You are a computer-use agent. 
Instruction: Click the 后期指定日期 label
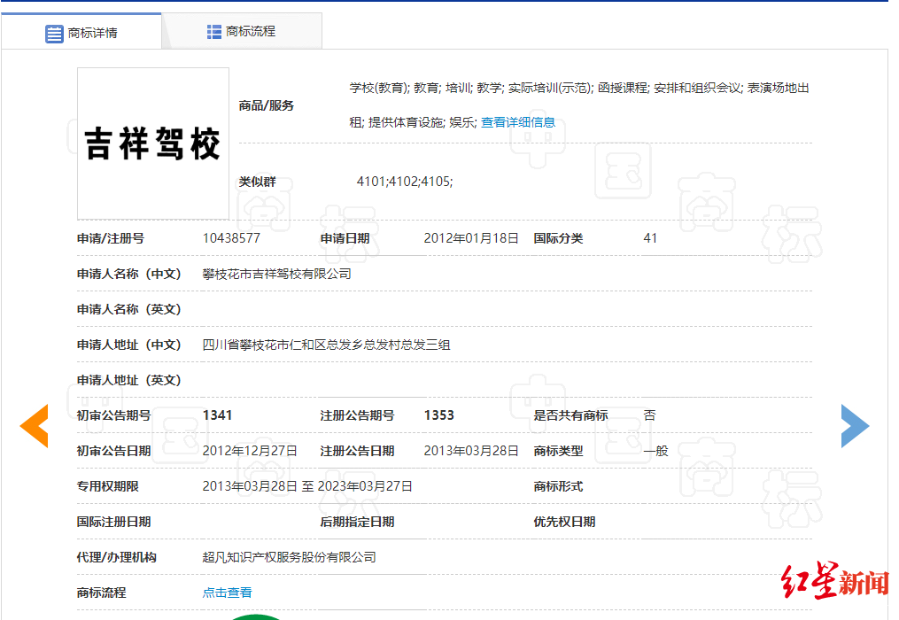(357, 522)
